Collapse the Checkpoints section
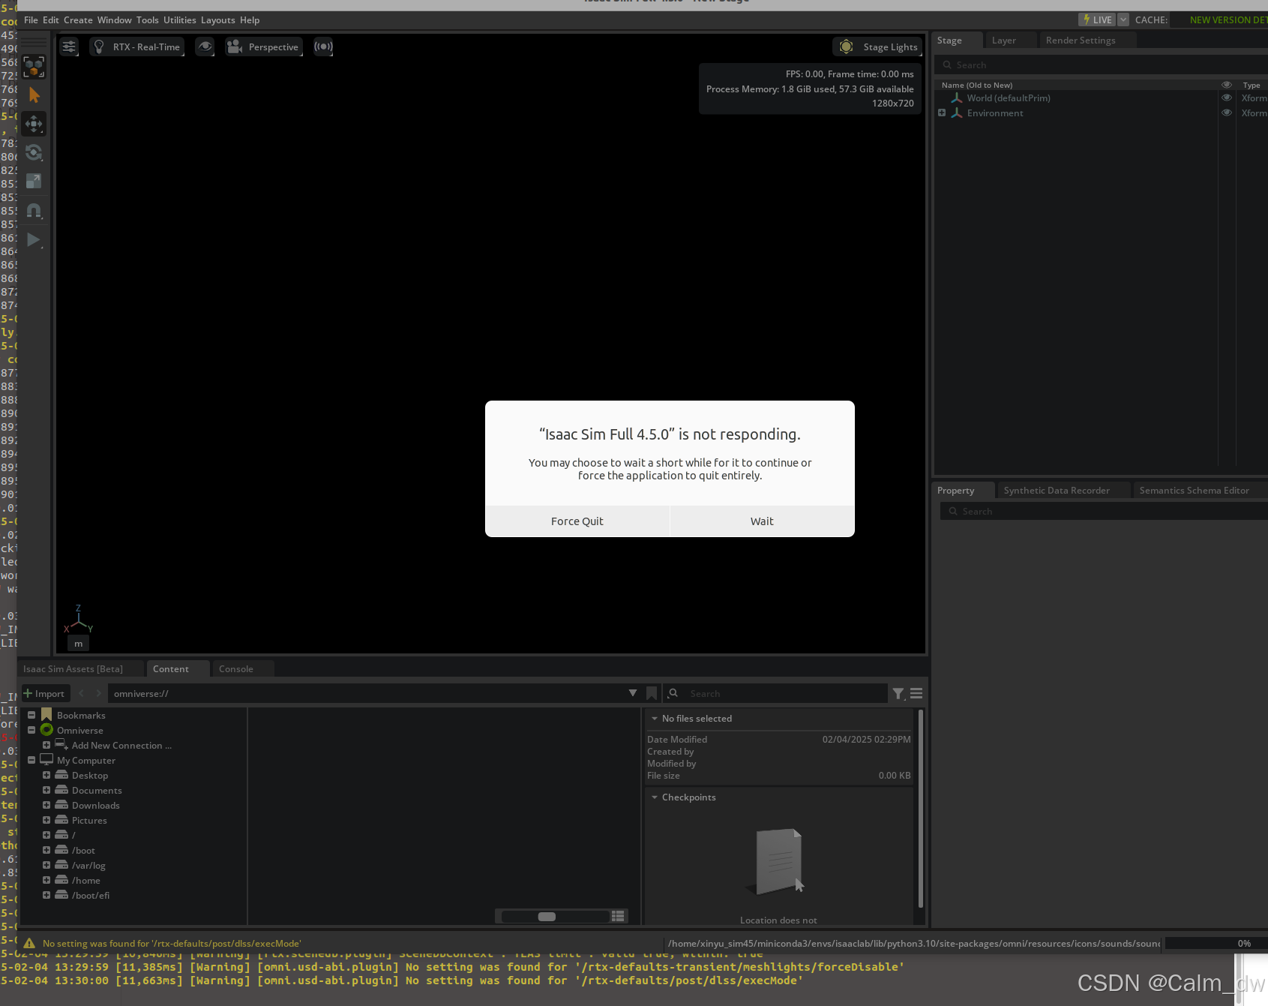This screenshot has width=1268, height=1006. point(655,797)
